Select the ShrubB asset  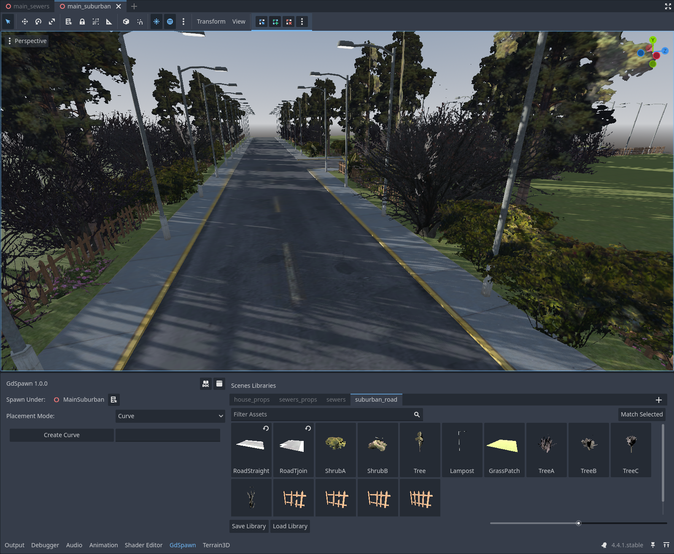pyautogui.click(x=378, y=450)
